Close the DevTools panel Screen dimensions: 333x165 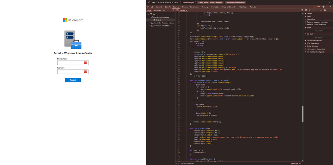[x=330, y=7]
